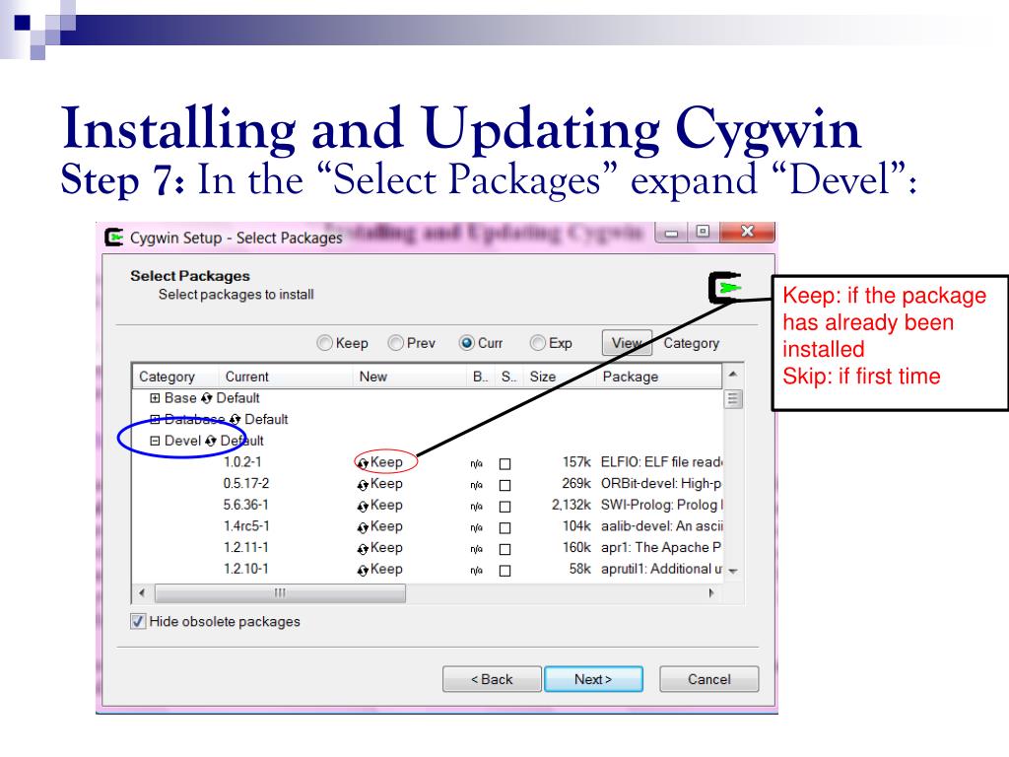Check the source checkbox for apr1 package
1009x757 pixels.
pyautogui.click(x=505, y=548)
